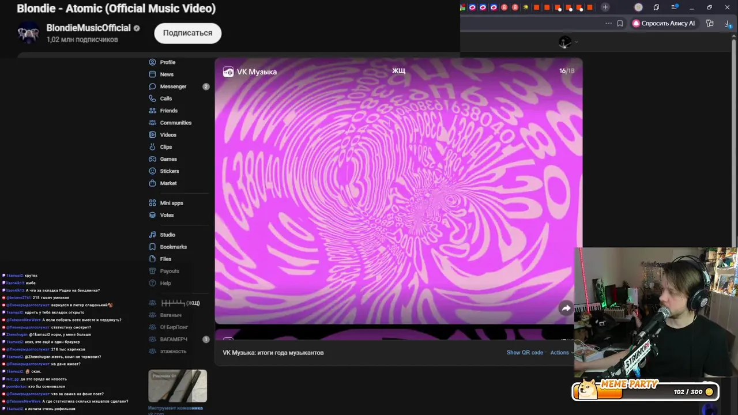
Task: Open the Calls phone icon
Action: pyautogui.click(x=152, y=99)
